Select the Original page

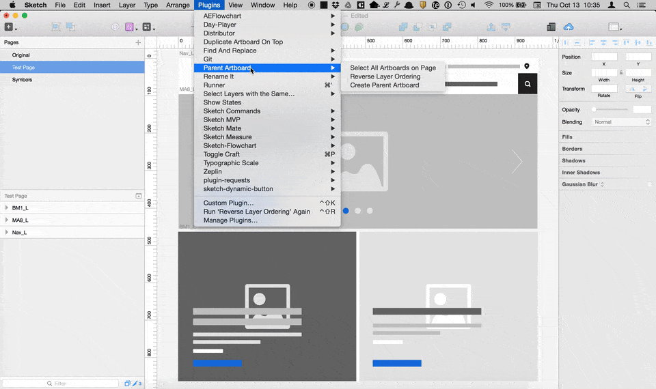click(x=72, y=55)
